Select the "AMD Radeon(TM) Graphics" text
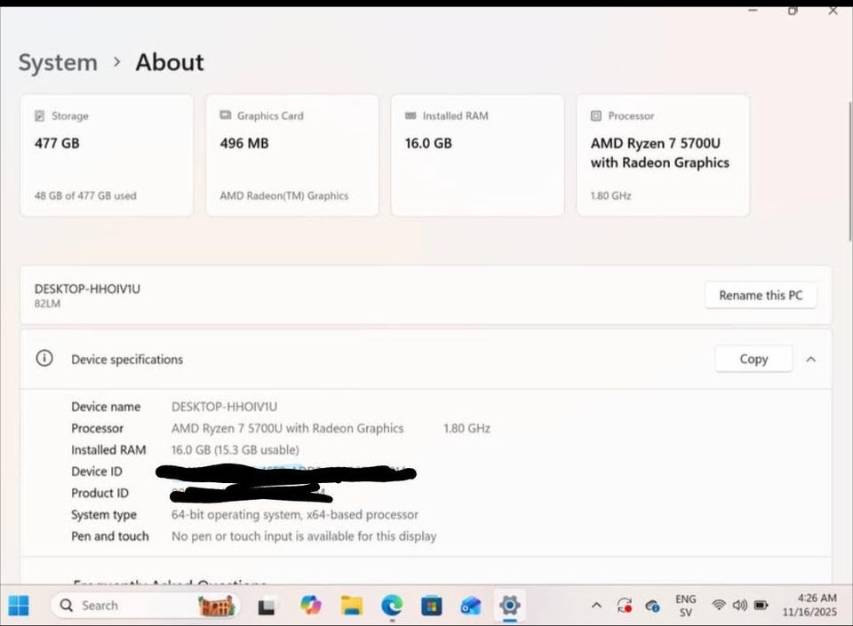This screenshot has width=853, height=626. point(284,195)
